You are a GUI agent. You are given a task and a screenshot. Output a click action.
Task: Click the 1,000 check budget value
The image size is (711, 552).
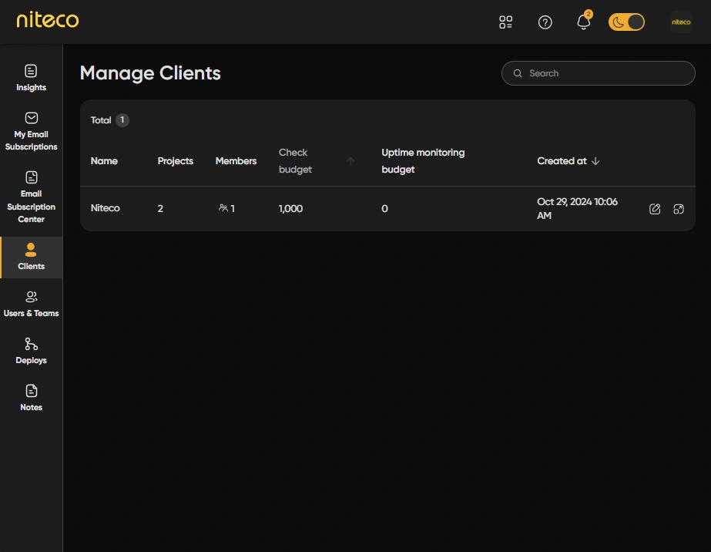290,208
